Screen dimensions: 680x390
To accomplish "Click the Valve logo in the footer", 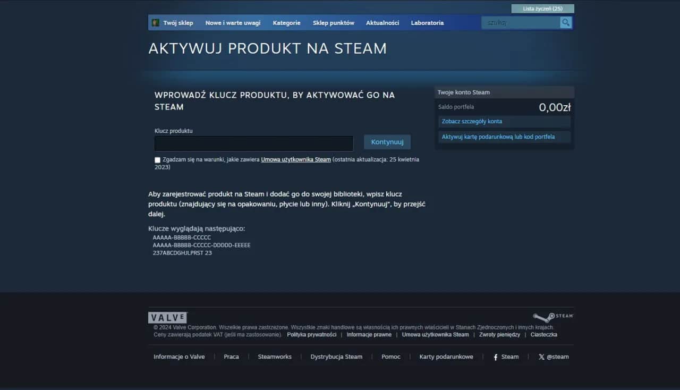I will tap(167, 317).
